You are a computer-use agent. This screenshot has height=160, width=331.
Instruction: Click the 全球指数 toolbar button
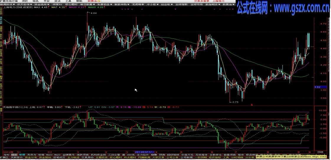click(x=181, y=4)
